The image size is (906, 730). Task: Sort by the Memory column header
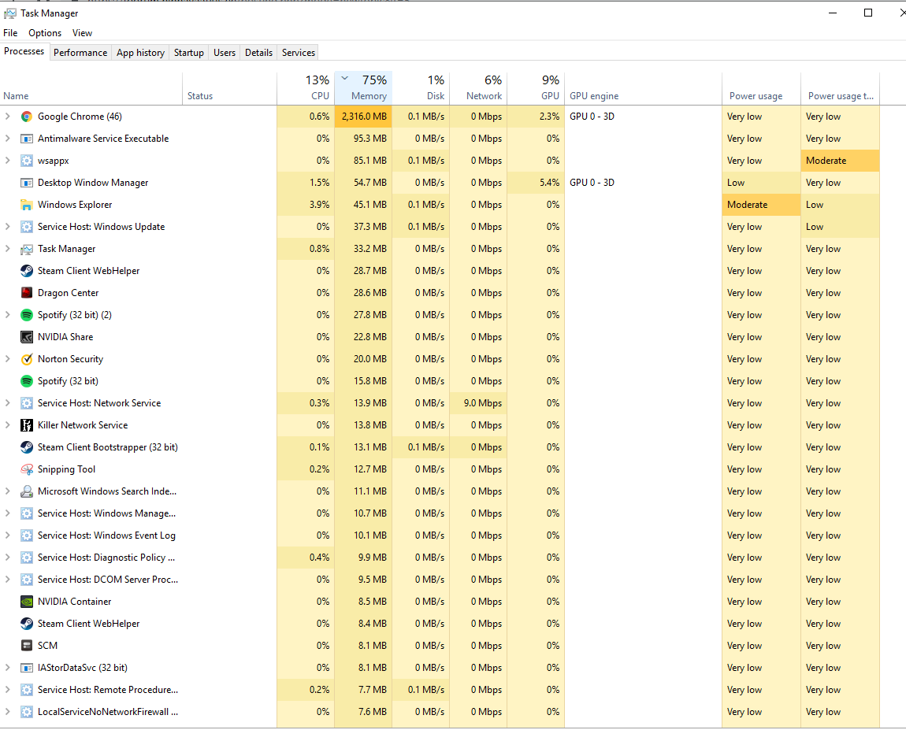click(363, 89)
